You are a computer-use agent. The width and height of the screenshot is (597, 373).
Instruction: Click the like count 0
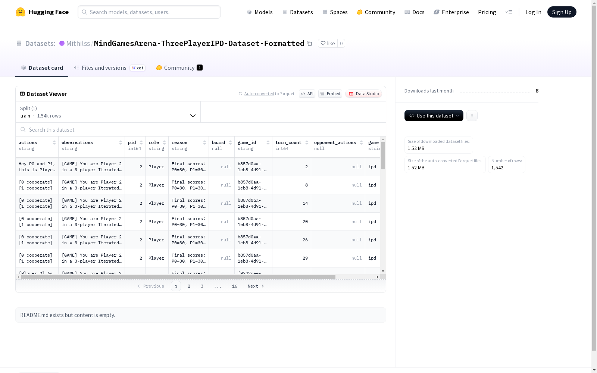coord(341,43)
